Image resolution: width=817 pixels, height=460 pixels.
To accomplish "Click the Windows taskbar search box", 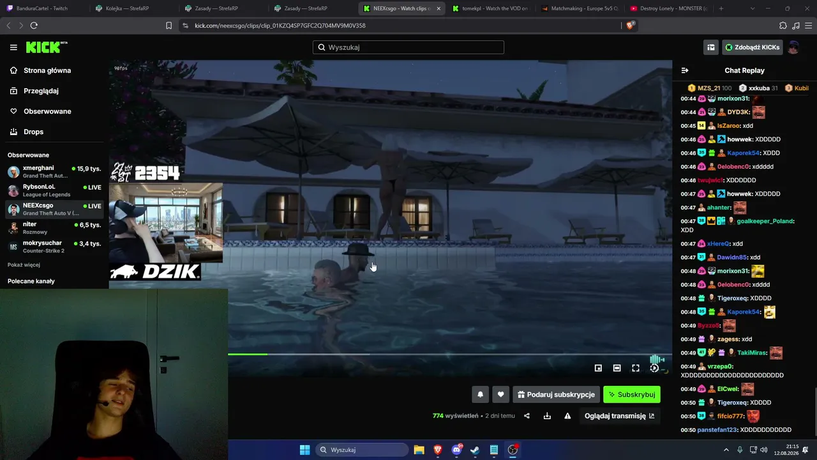I will [363, 450].
